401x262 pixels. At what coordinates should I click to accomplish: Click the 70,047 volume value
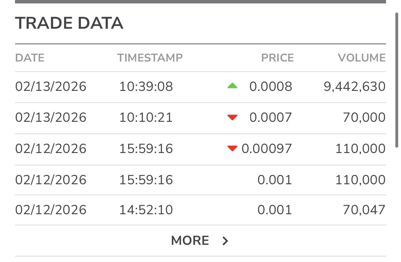pyautogui.click(x=364, y=210)
